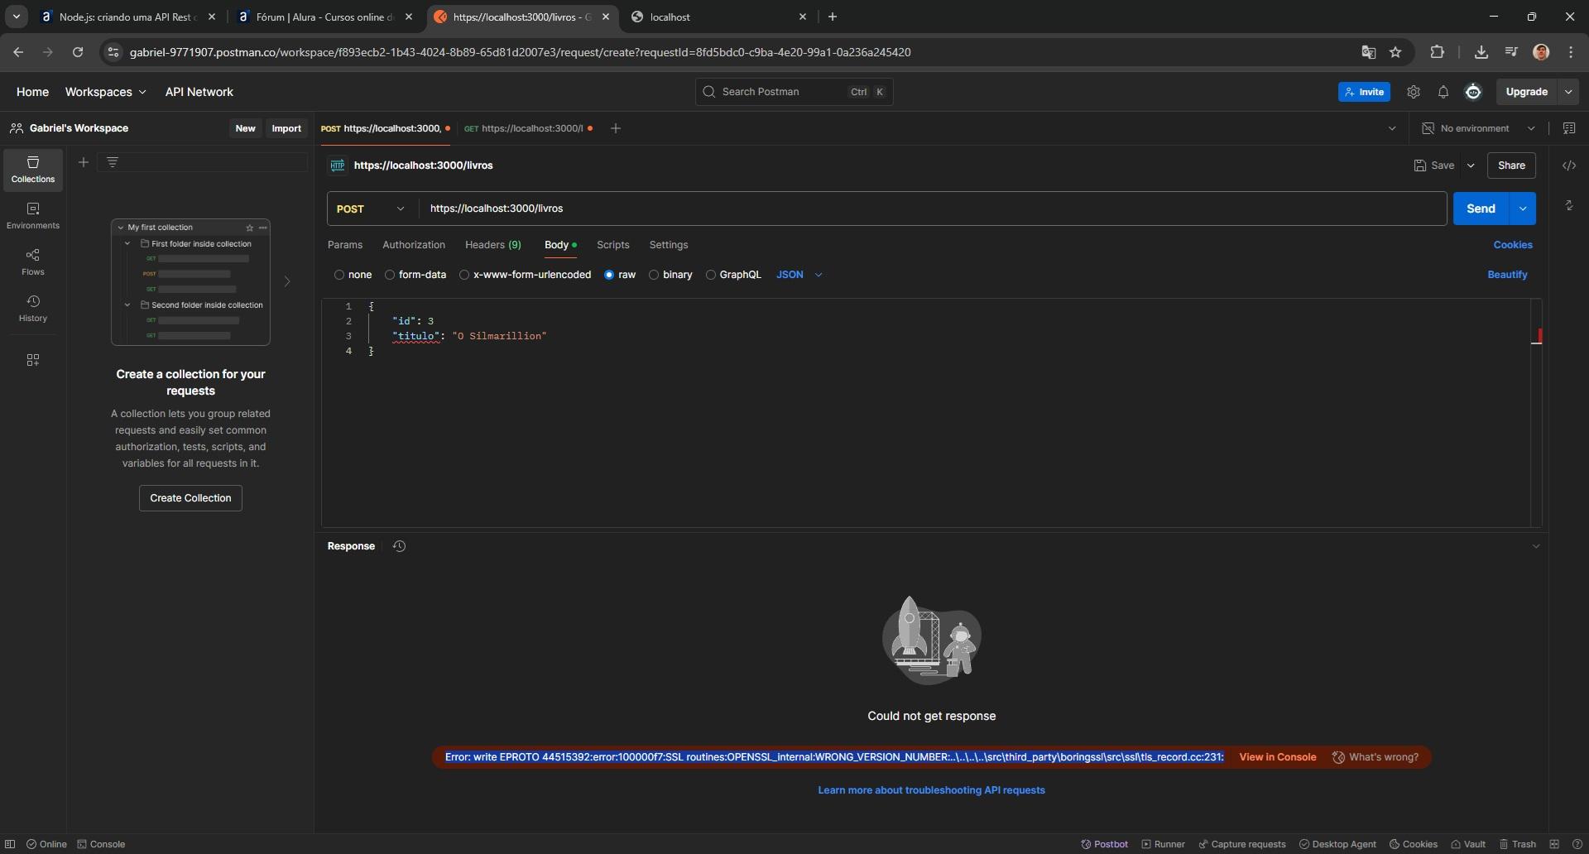Open the configure sidebar grid icon
The height and width of the screenshot is (854, 1589).
pyautogui.click(x=33, y=360)
